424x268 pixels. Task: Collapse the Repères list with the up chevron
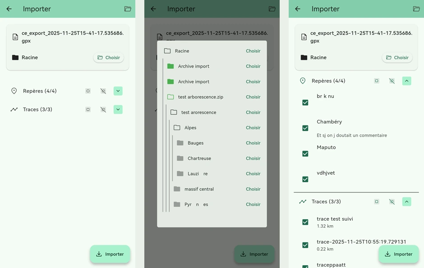pos(407,81)
